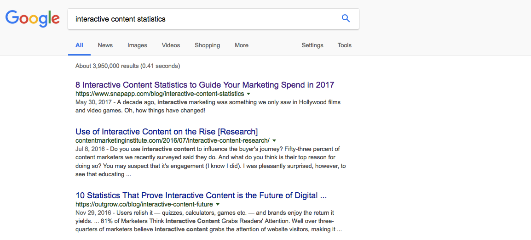Screen dimensions: 531x240
Task: Click the Tools button
Action: [x=344, y=45]
